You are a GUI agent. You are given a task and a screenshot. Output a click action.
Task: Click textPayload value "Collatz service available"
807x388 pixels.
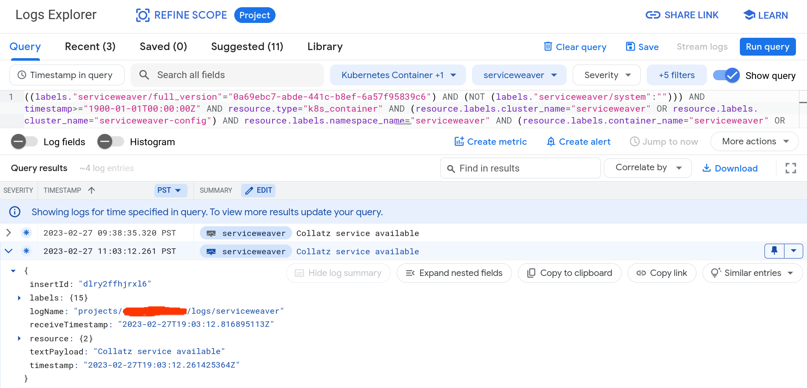coord(159,351)
